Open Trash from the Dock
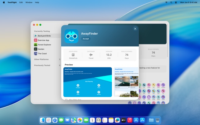Screen dimensions: 200x125 [158, 120]
